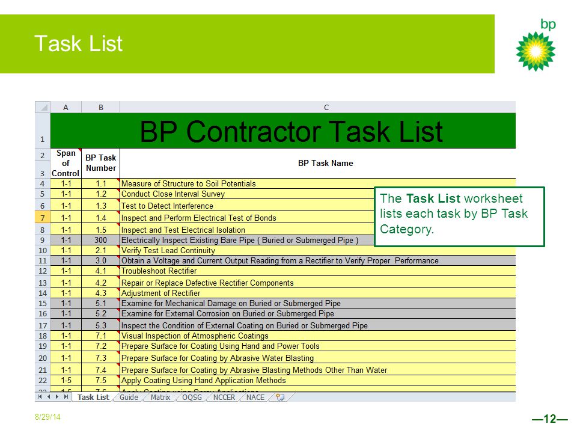Click task number 5.3 cell
This screenshot has width=577, height=433.
[100, 325]
